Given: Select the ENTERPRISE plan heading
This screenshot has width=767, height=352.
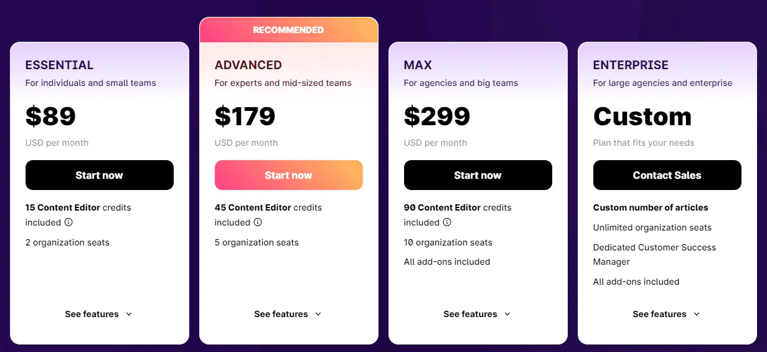Looking at the screenshot, I should click(x=631, y=65).
